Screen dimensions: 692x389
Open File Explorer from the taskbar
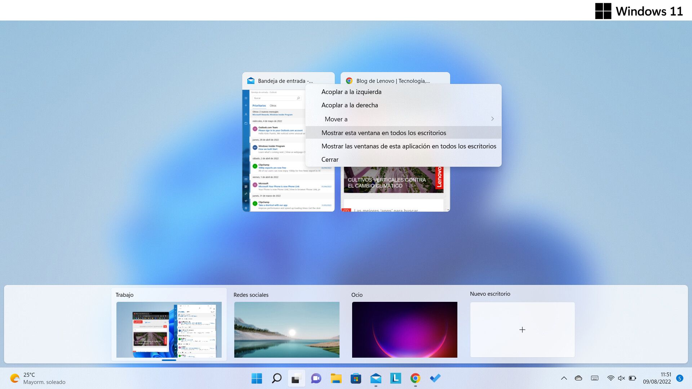coord(336,378)
